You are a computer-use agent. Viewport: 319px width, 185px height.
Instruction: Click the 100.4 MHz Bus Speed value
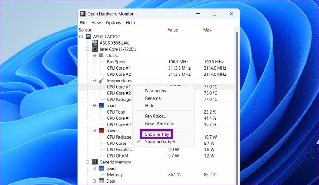(x=178, y=62)
